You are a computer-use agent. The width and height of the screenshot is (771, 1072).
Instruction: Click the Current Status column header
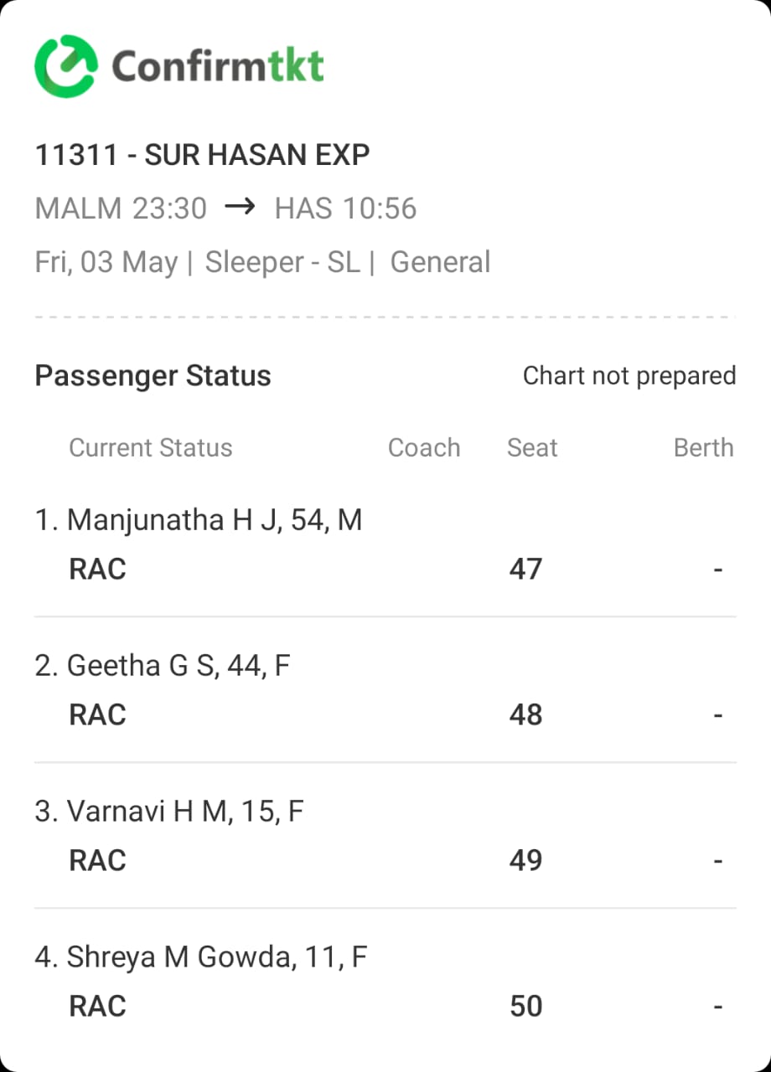coord(150,448)
